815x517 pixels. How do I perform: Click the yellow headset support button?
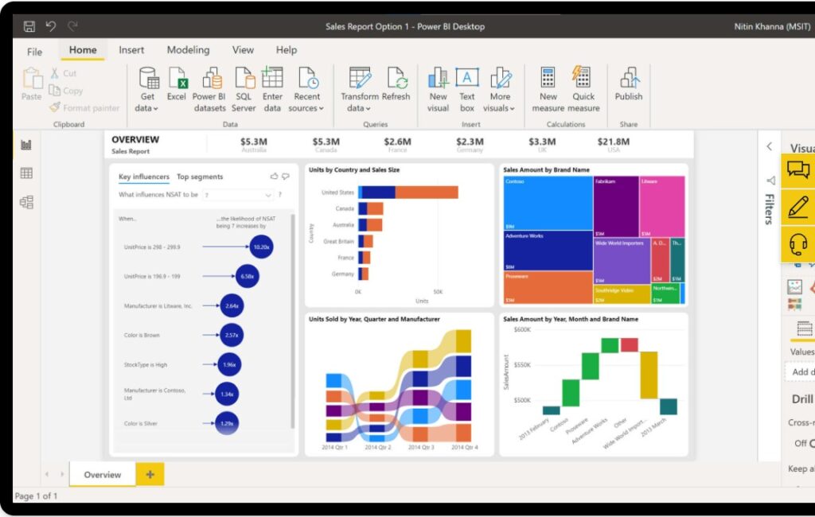pos(798,243)
